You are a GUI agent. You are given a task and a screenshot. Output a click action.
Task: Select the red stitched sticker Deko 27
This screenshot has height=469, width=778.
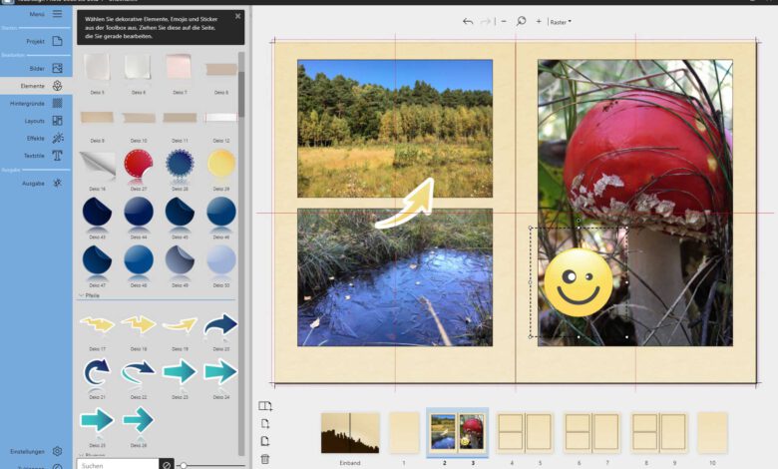point(139,165)
